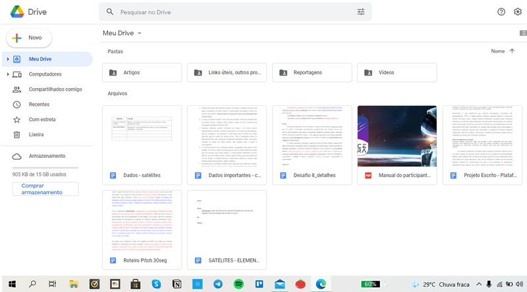Open Microsoft Edge from taskbar
The width and height of the screenshot is (527, 292).
(321, 284)
